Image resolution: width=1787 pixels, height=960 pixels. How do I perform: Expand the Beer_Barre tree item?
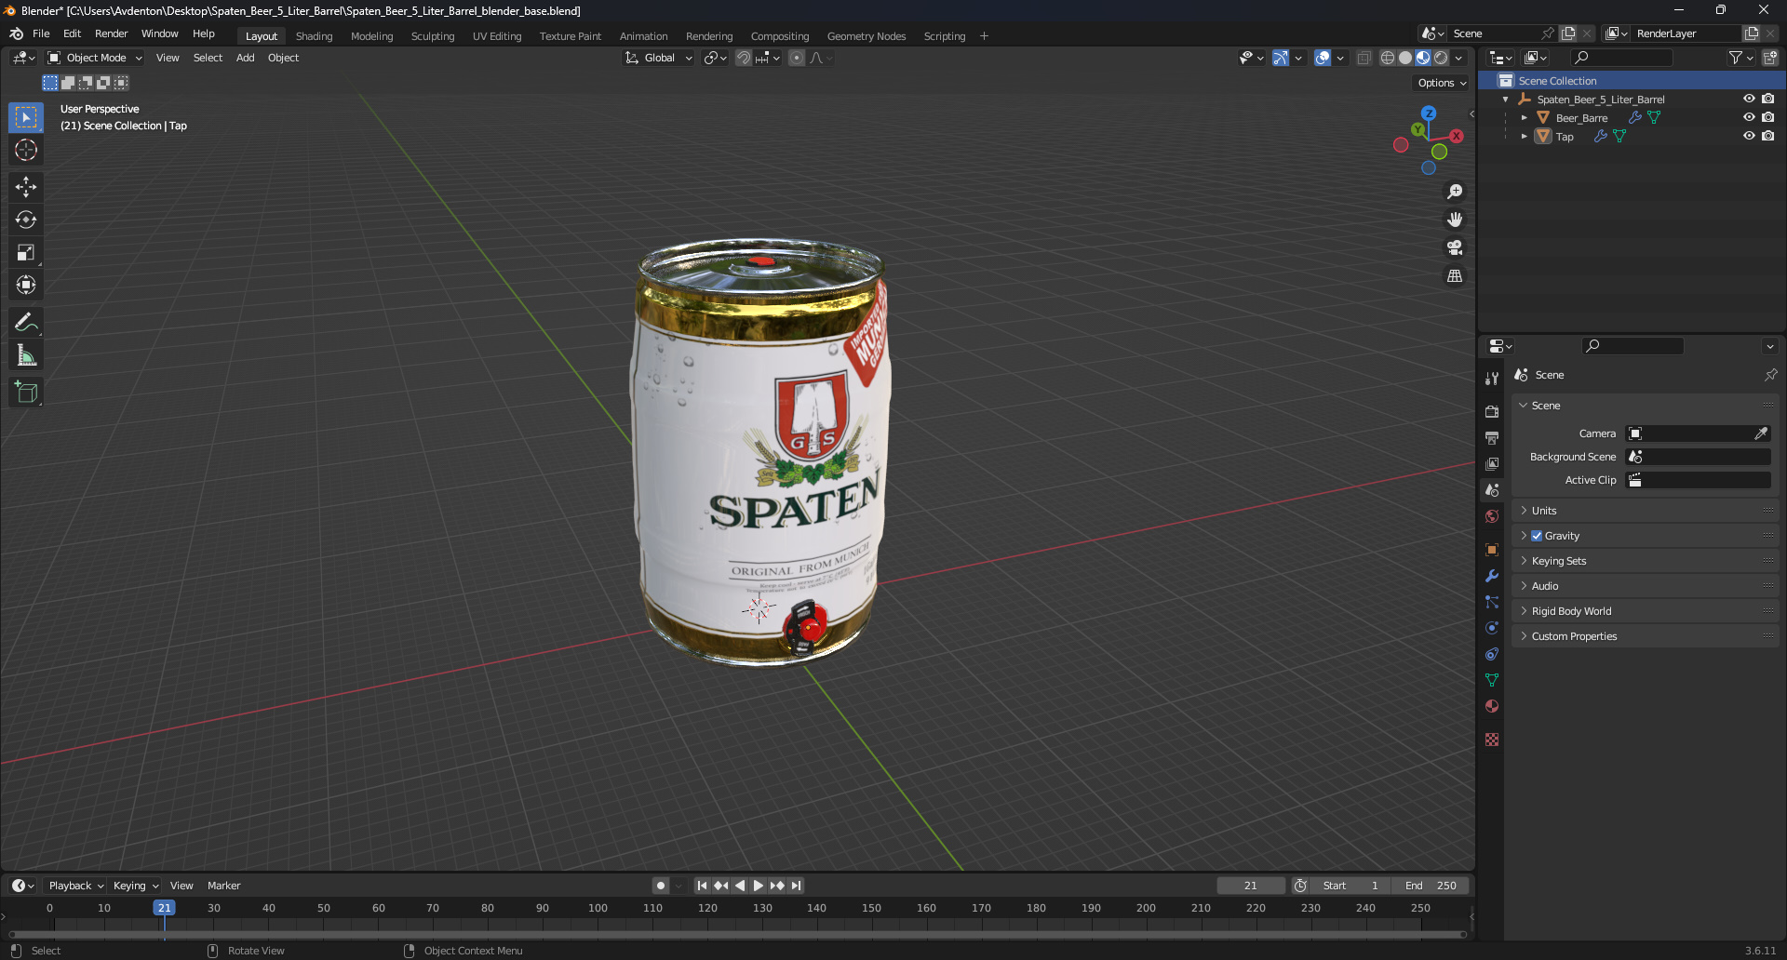[x=1524, y=117]
